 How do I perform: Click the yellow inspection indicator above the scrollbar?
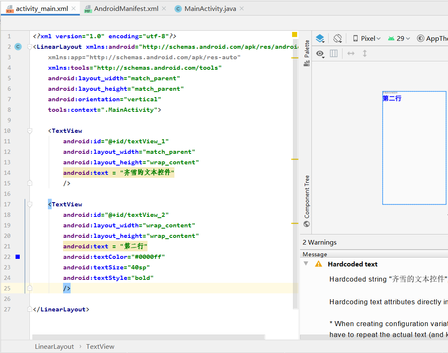(294, 34)
